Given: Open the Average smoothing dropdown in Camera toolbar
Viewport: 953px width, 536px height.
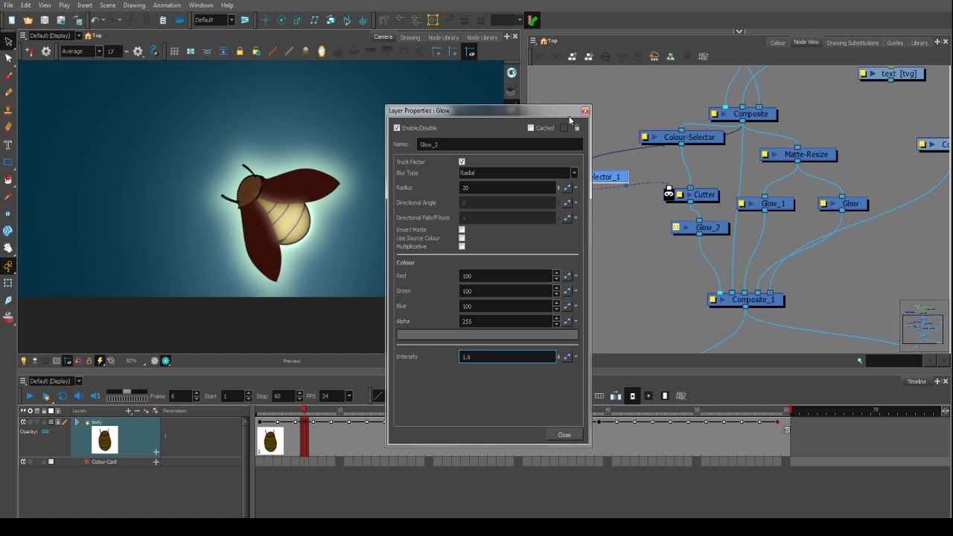Looking at the screenshot, I should [x=98, y=51].
